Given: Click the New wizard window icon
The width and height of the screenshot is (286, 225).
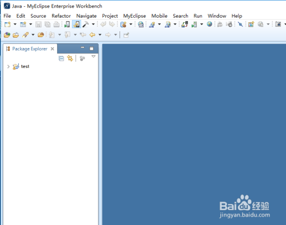Looking at the screenshot, I should point(7,25).
